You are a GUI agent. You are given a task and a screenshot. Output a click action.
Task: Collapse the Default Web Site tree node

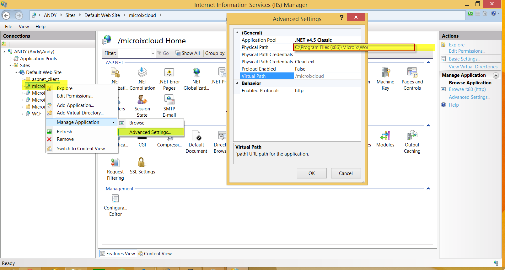[x=17, y=72]
